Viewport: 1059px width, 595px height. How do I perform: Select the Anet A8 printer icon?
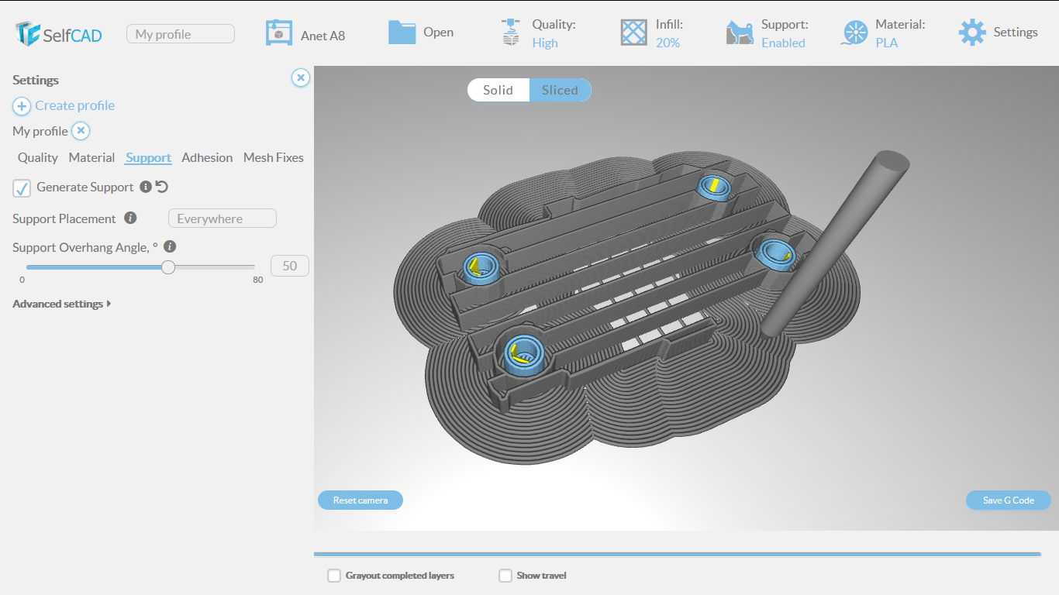tap(279, 33)
